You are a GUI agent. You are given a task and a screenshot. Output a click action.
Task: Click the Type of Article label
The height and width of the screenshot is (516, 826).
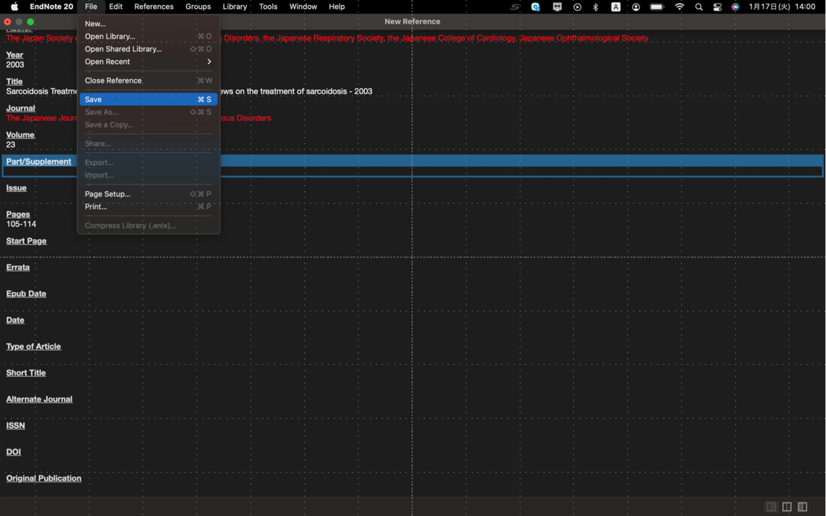(x=34, y=347)
